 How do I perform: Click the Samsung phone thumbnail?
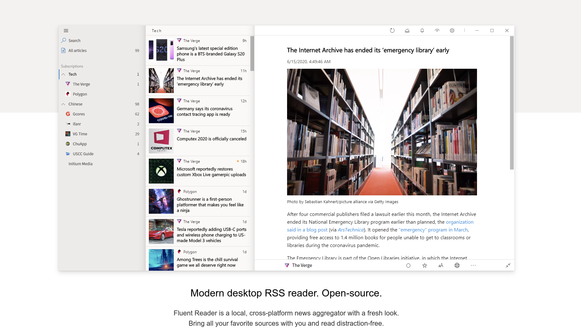[x=161, y=50]
